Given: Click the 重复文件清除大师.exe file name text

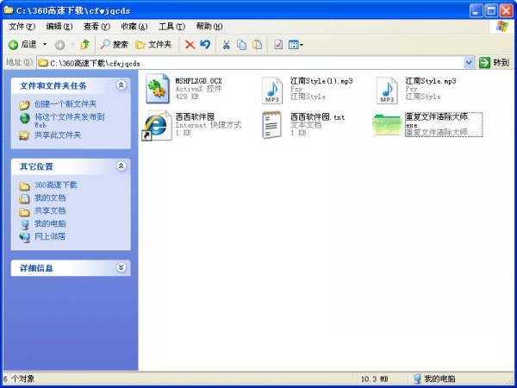Looking at the screenshot, I should point(438,121).
